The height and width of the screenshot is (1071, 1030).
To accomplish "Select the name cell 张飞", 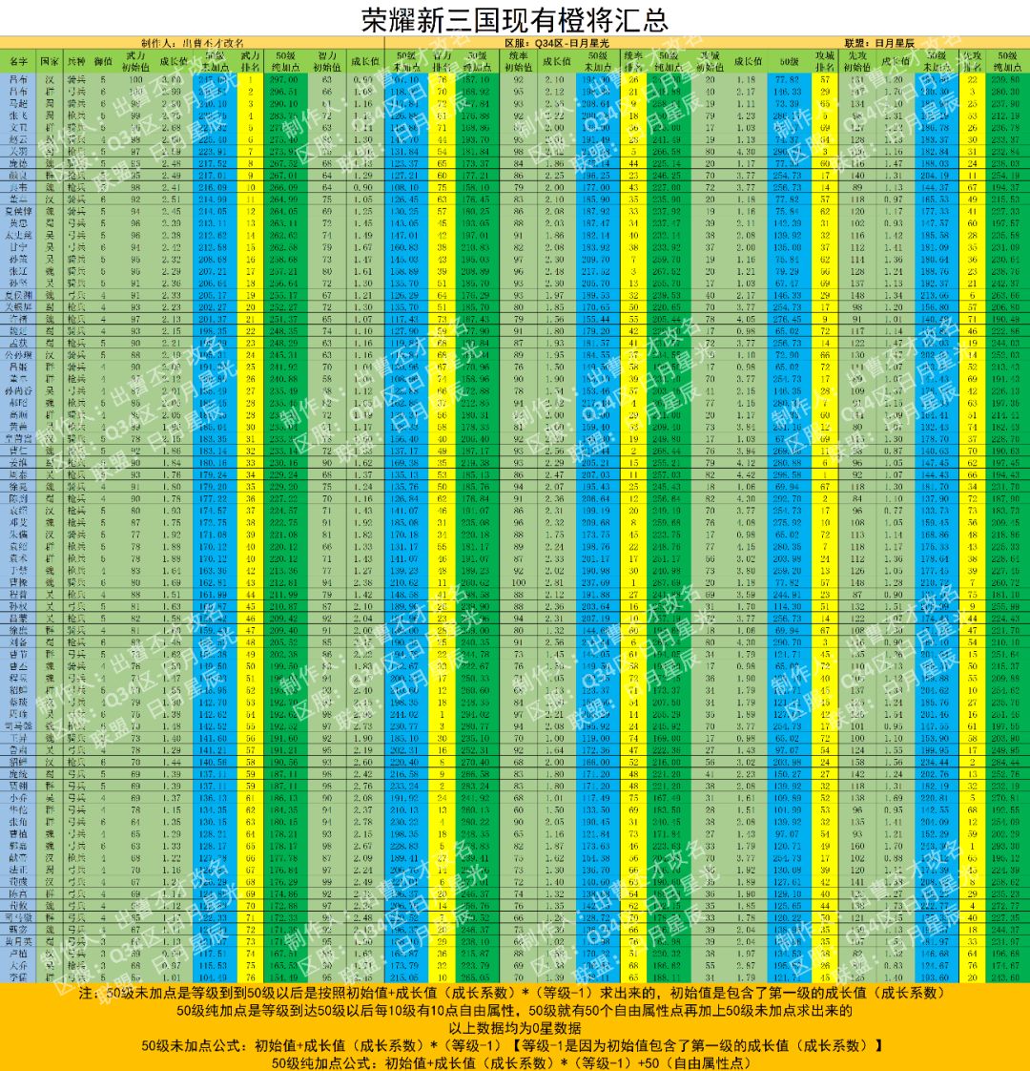I will [18, 116].
